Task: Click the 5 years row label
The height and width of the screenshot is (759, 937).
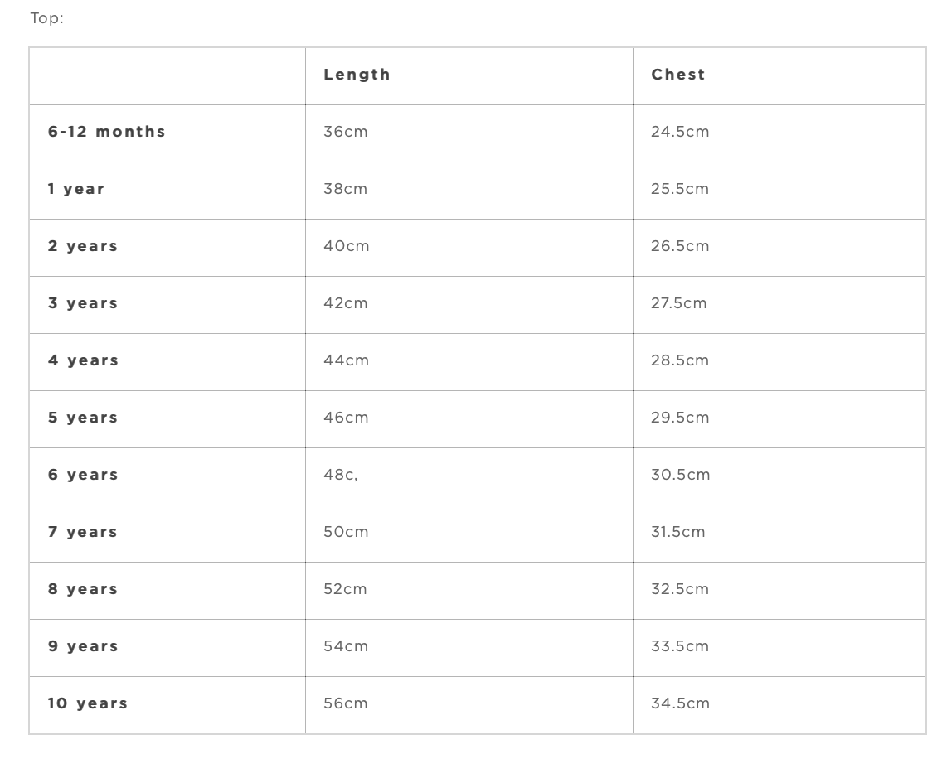Action: [x=83, y=418]
